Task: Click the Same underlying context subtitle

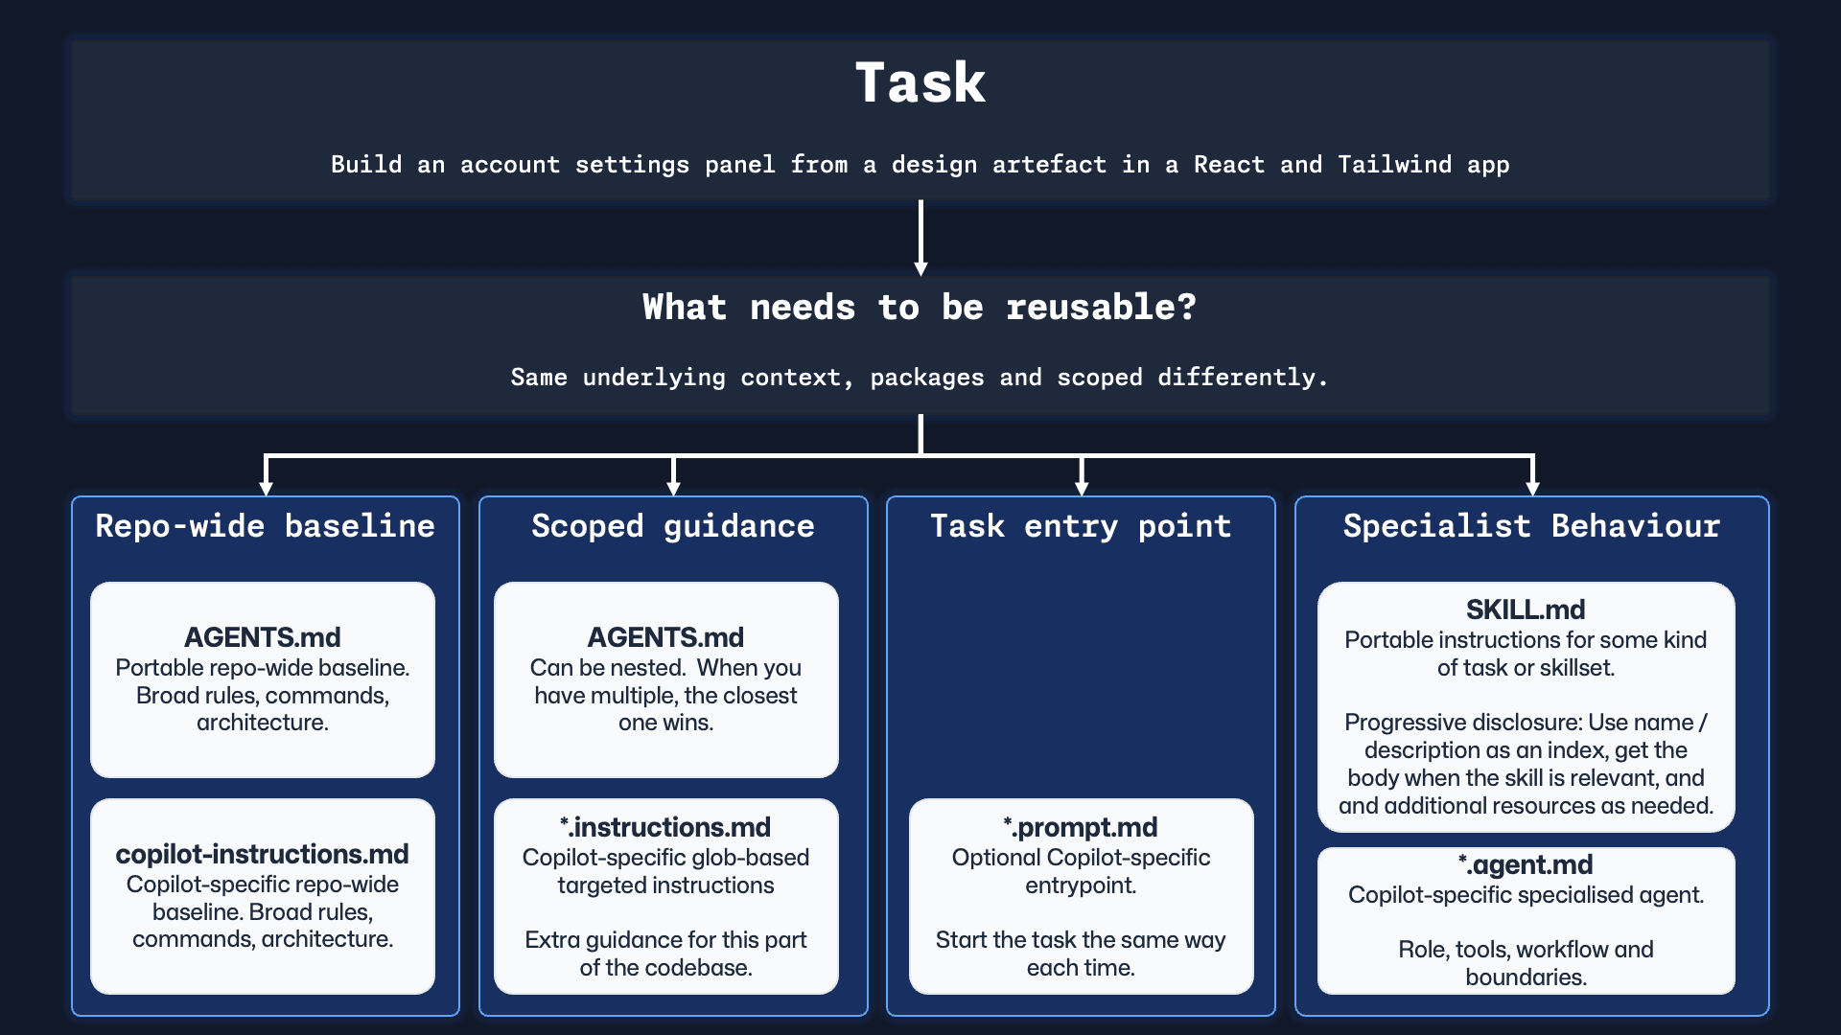Action: pyautogui.click(x=919, y=378)
